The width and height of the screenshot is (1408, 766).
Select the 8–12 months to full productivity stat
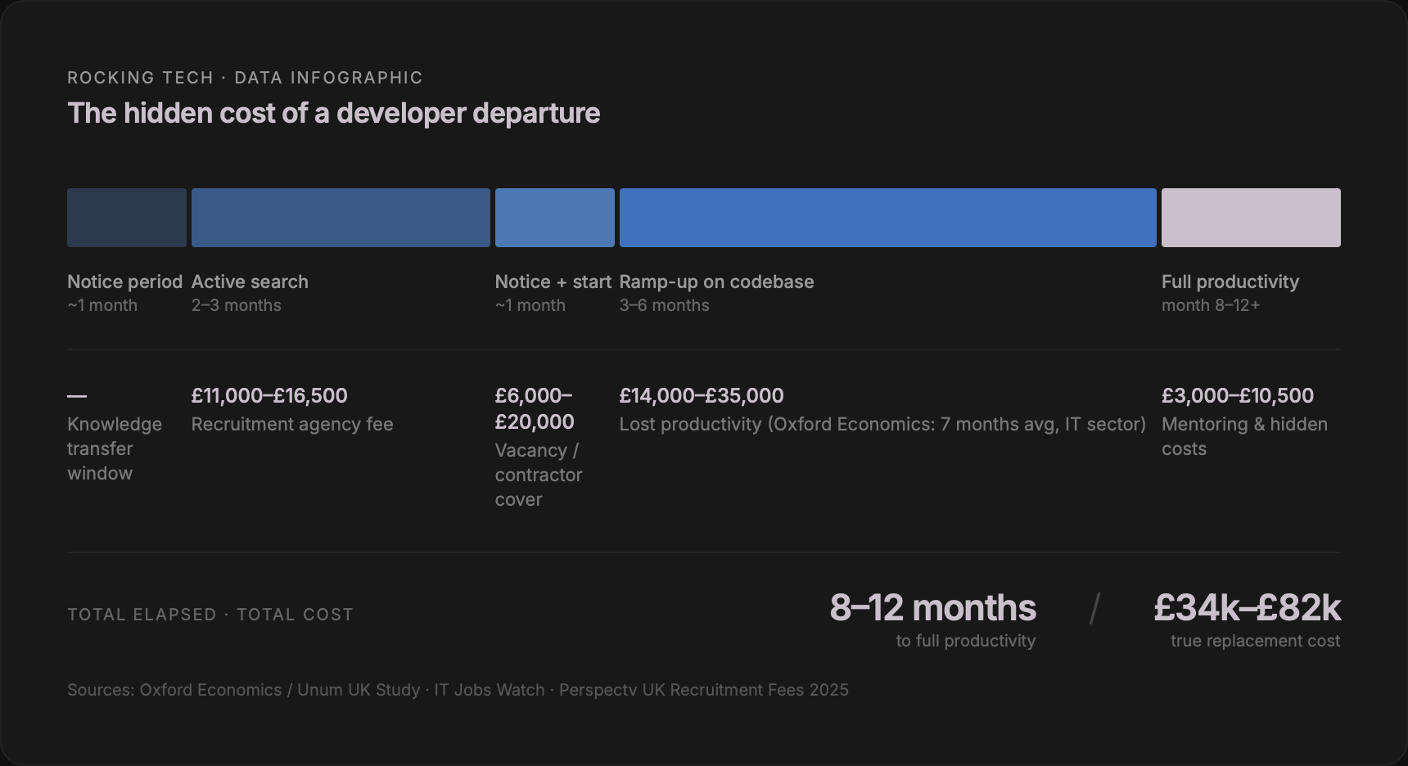click(933, 608)
